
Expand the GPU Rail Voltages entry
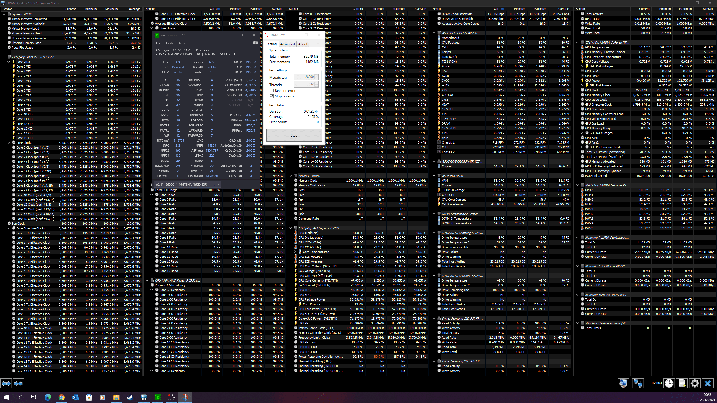582,66
